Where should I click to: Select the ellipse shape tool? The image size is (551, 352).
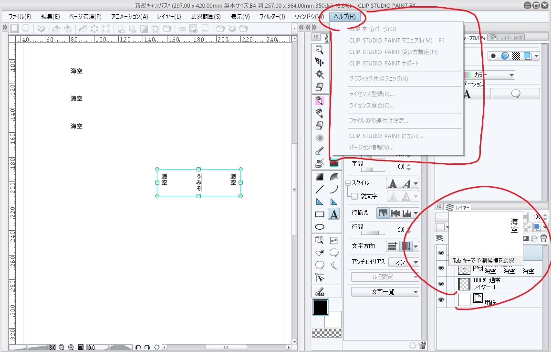320,227
